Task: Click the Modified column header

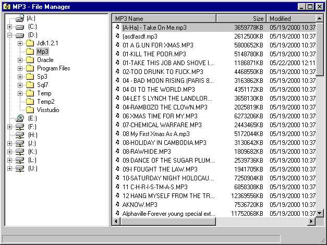Action: [x=292, y=18]
